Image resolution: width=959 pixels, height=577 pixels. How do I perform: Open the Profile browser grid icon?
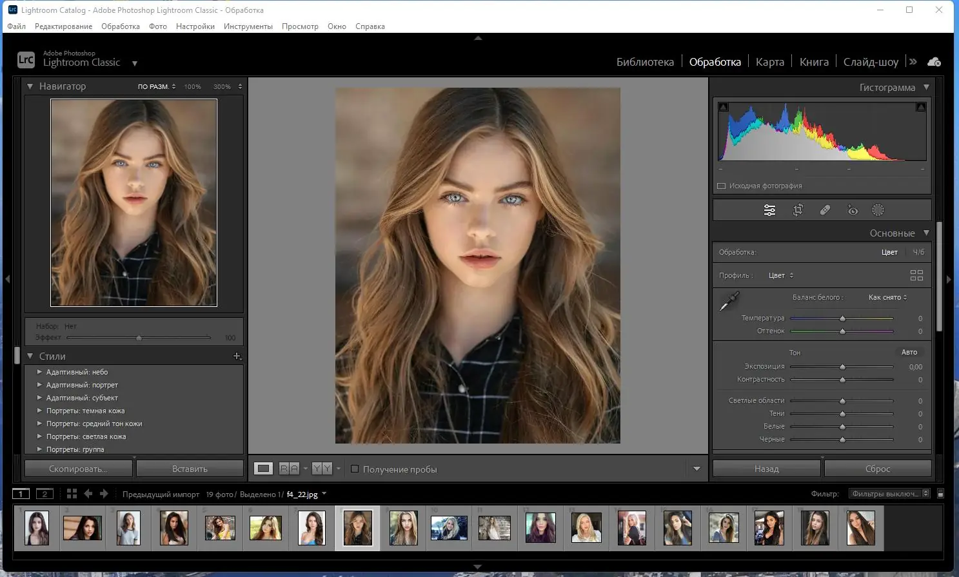click(916, 275)
